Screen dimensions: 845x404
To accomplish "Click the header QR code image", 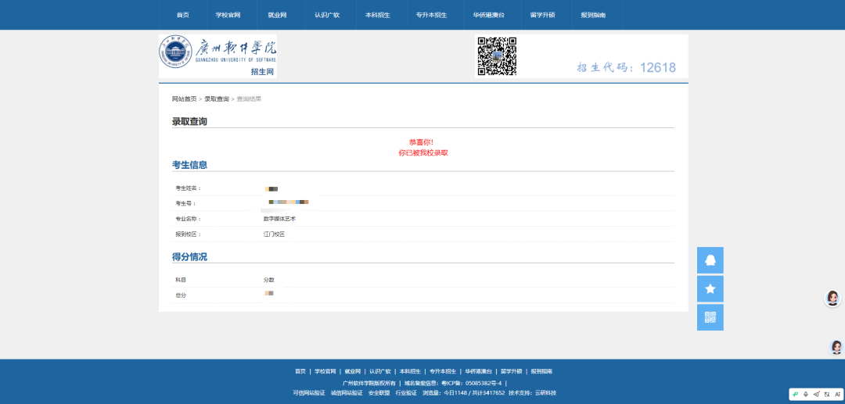I will coord(497,56).
